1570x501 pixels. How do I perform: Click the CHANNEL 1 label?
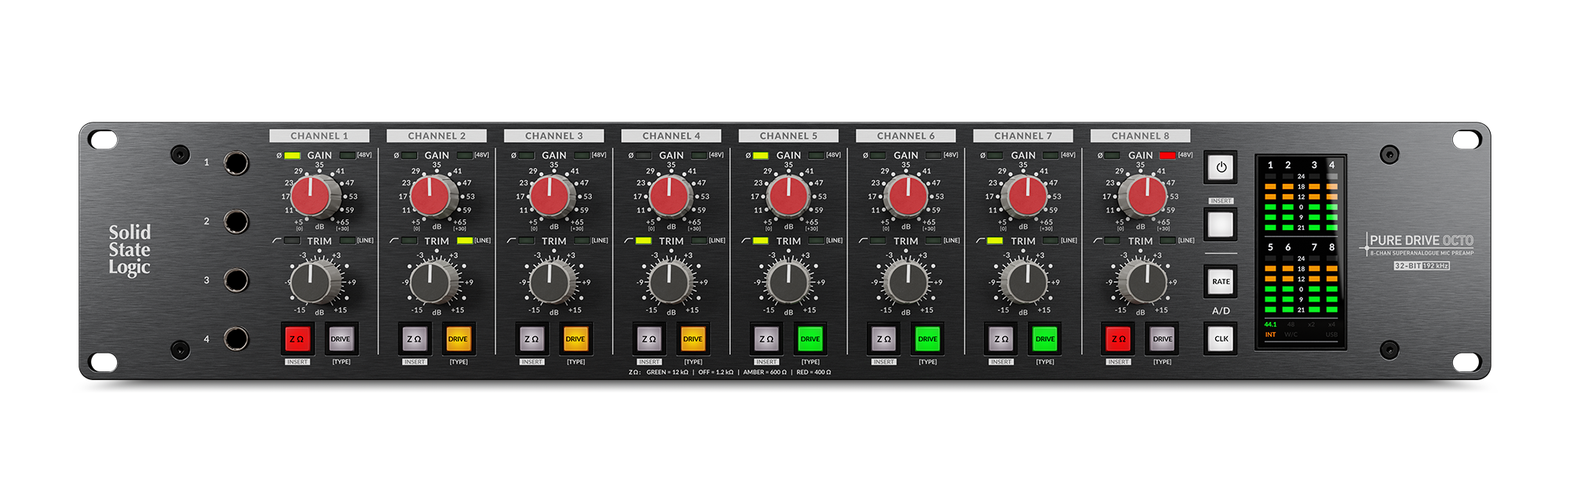tap(319, 136)
